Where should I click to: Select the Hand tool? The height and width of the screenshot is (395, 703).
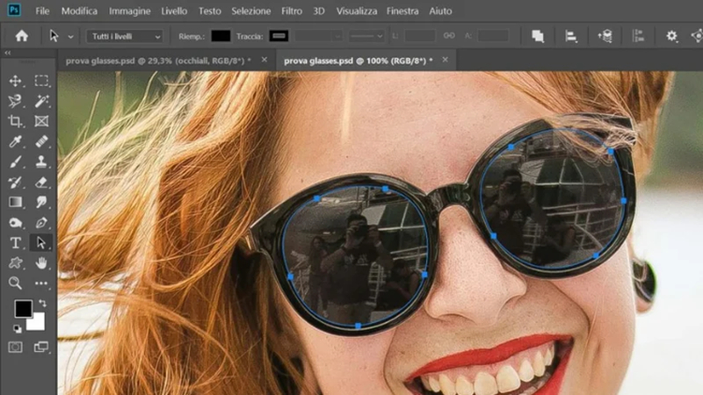click(41, 262)
